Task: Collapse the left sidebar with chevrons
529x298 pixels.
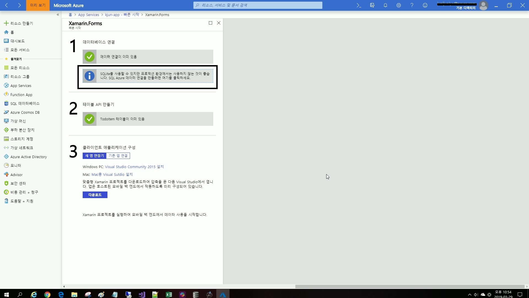Action: [x=58, y=15]
